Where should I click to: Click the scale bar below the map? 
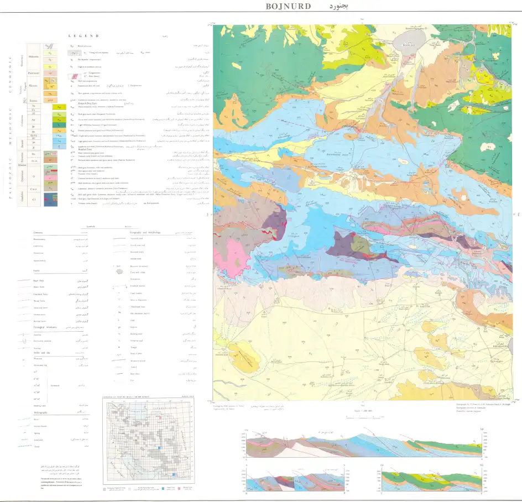pos(364,417)
